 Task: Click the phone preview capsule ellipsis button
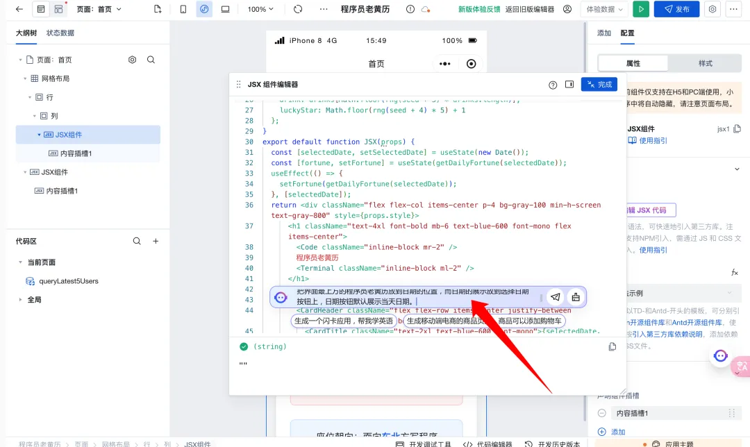pos(445,64)
